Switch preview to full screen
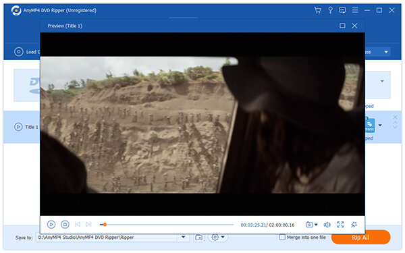405x253 pixels. click(340, 225)
